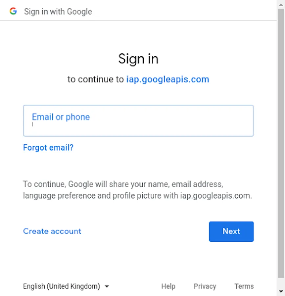Click the scrollbar up arrow
Screen dimensions: 285x296
click(281, 5)
